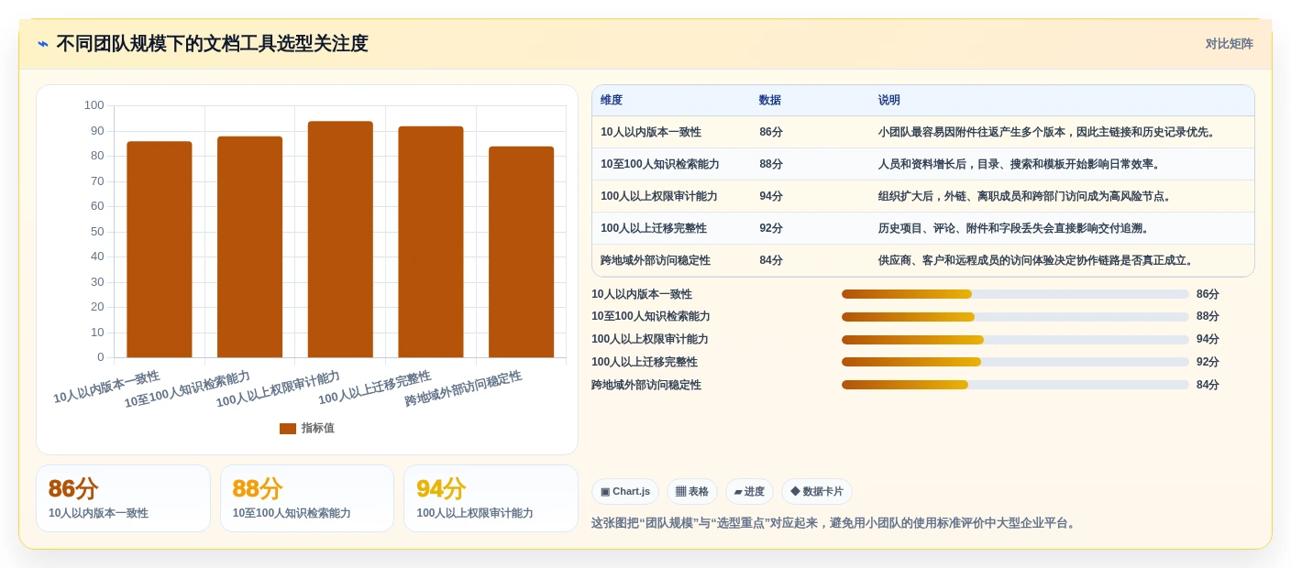Click the title 不同团队规模下的文档工具选型关注度
Image resolution: width=1291 pixels, height=568 pixels.
pyautogui.click(x=212, y=44)
